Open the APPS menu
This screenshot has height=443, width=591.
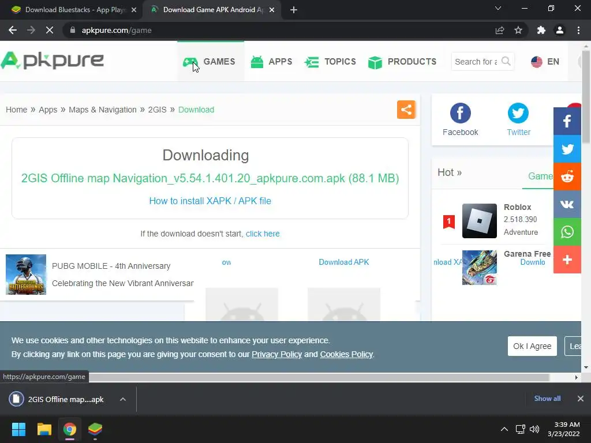(271, 61)
